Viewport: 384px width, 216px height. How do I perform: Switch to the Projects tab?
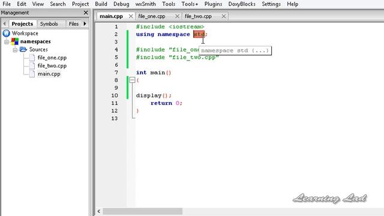click(x=22, y=24)
